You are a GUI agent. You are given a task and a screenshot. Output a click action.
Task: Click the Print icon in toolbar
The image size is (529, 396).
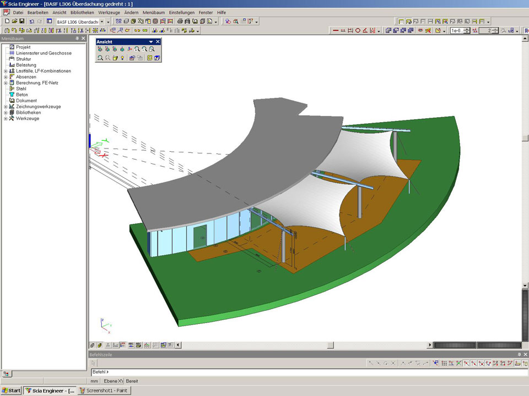[180, 21]
